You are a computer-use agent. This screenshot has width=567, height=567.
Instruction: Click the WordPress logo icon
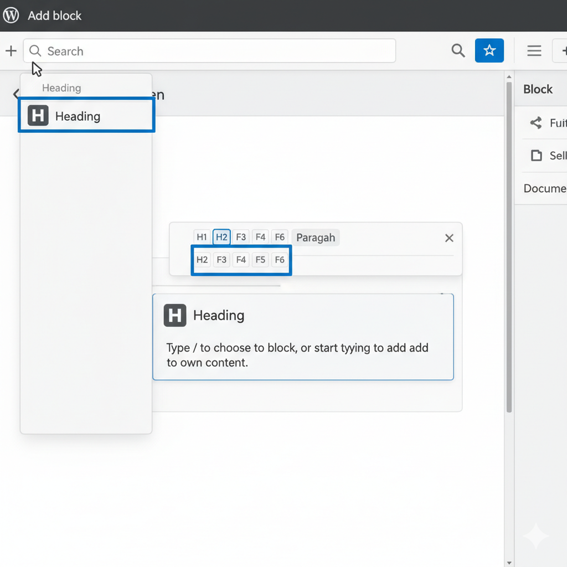pos(11,16)
